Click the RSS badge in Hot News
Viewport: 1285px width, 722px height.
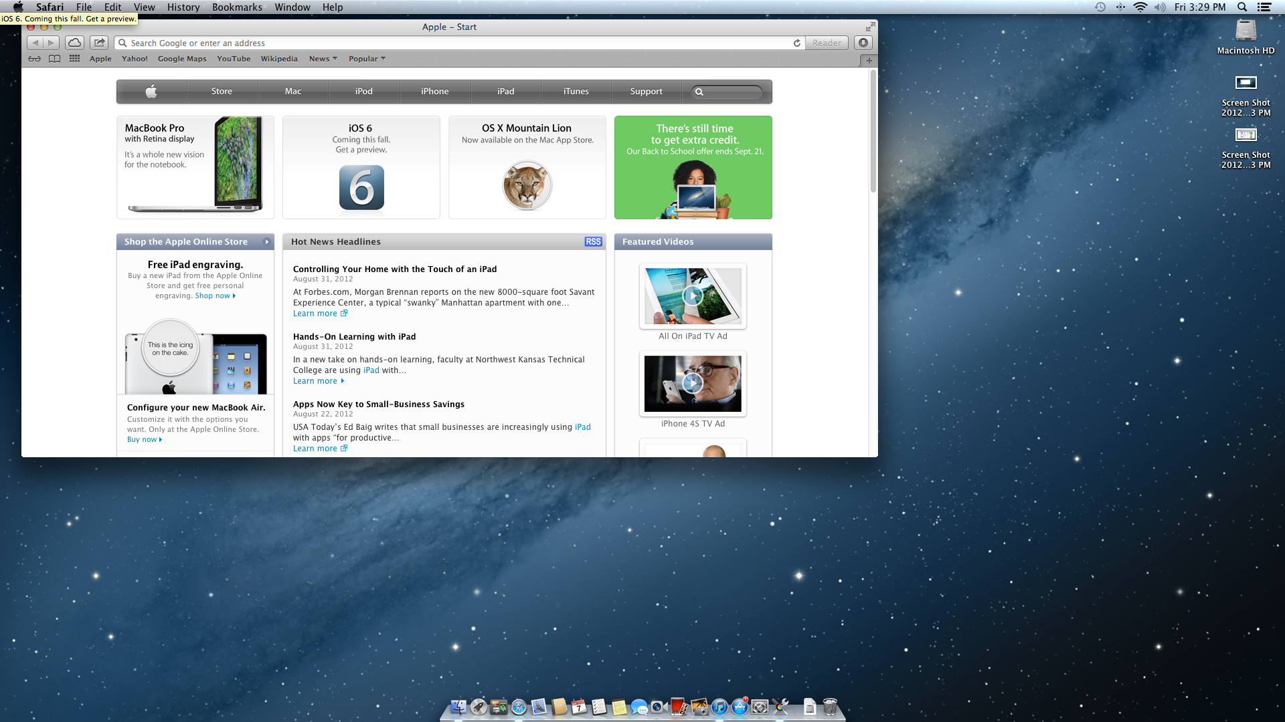[x=593, y=242]
